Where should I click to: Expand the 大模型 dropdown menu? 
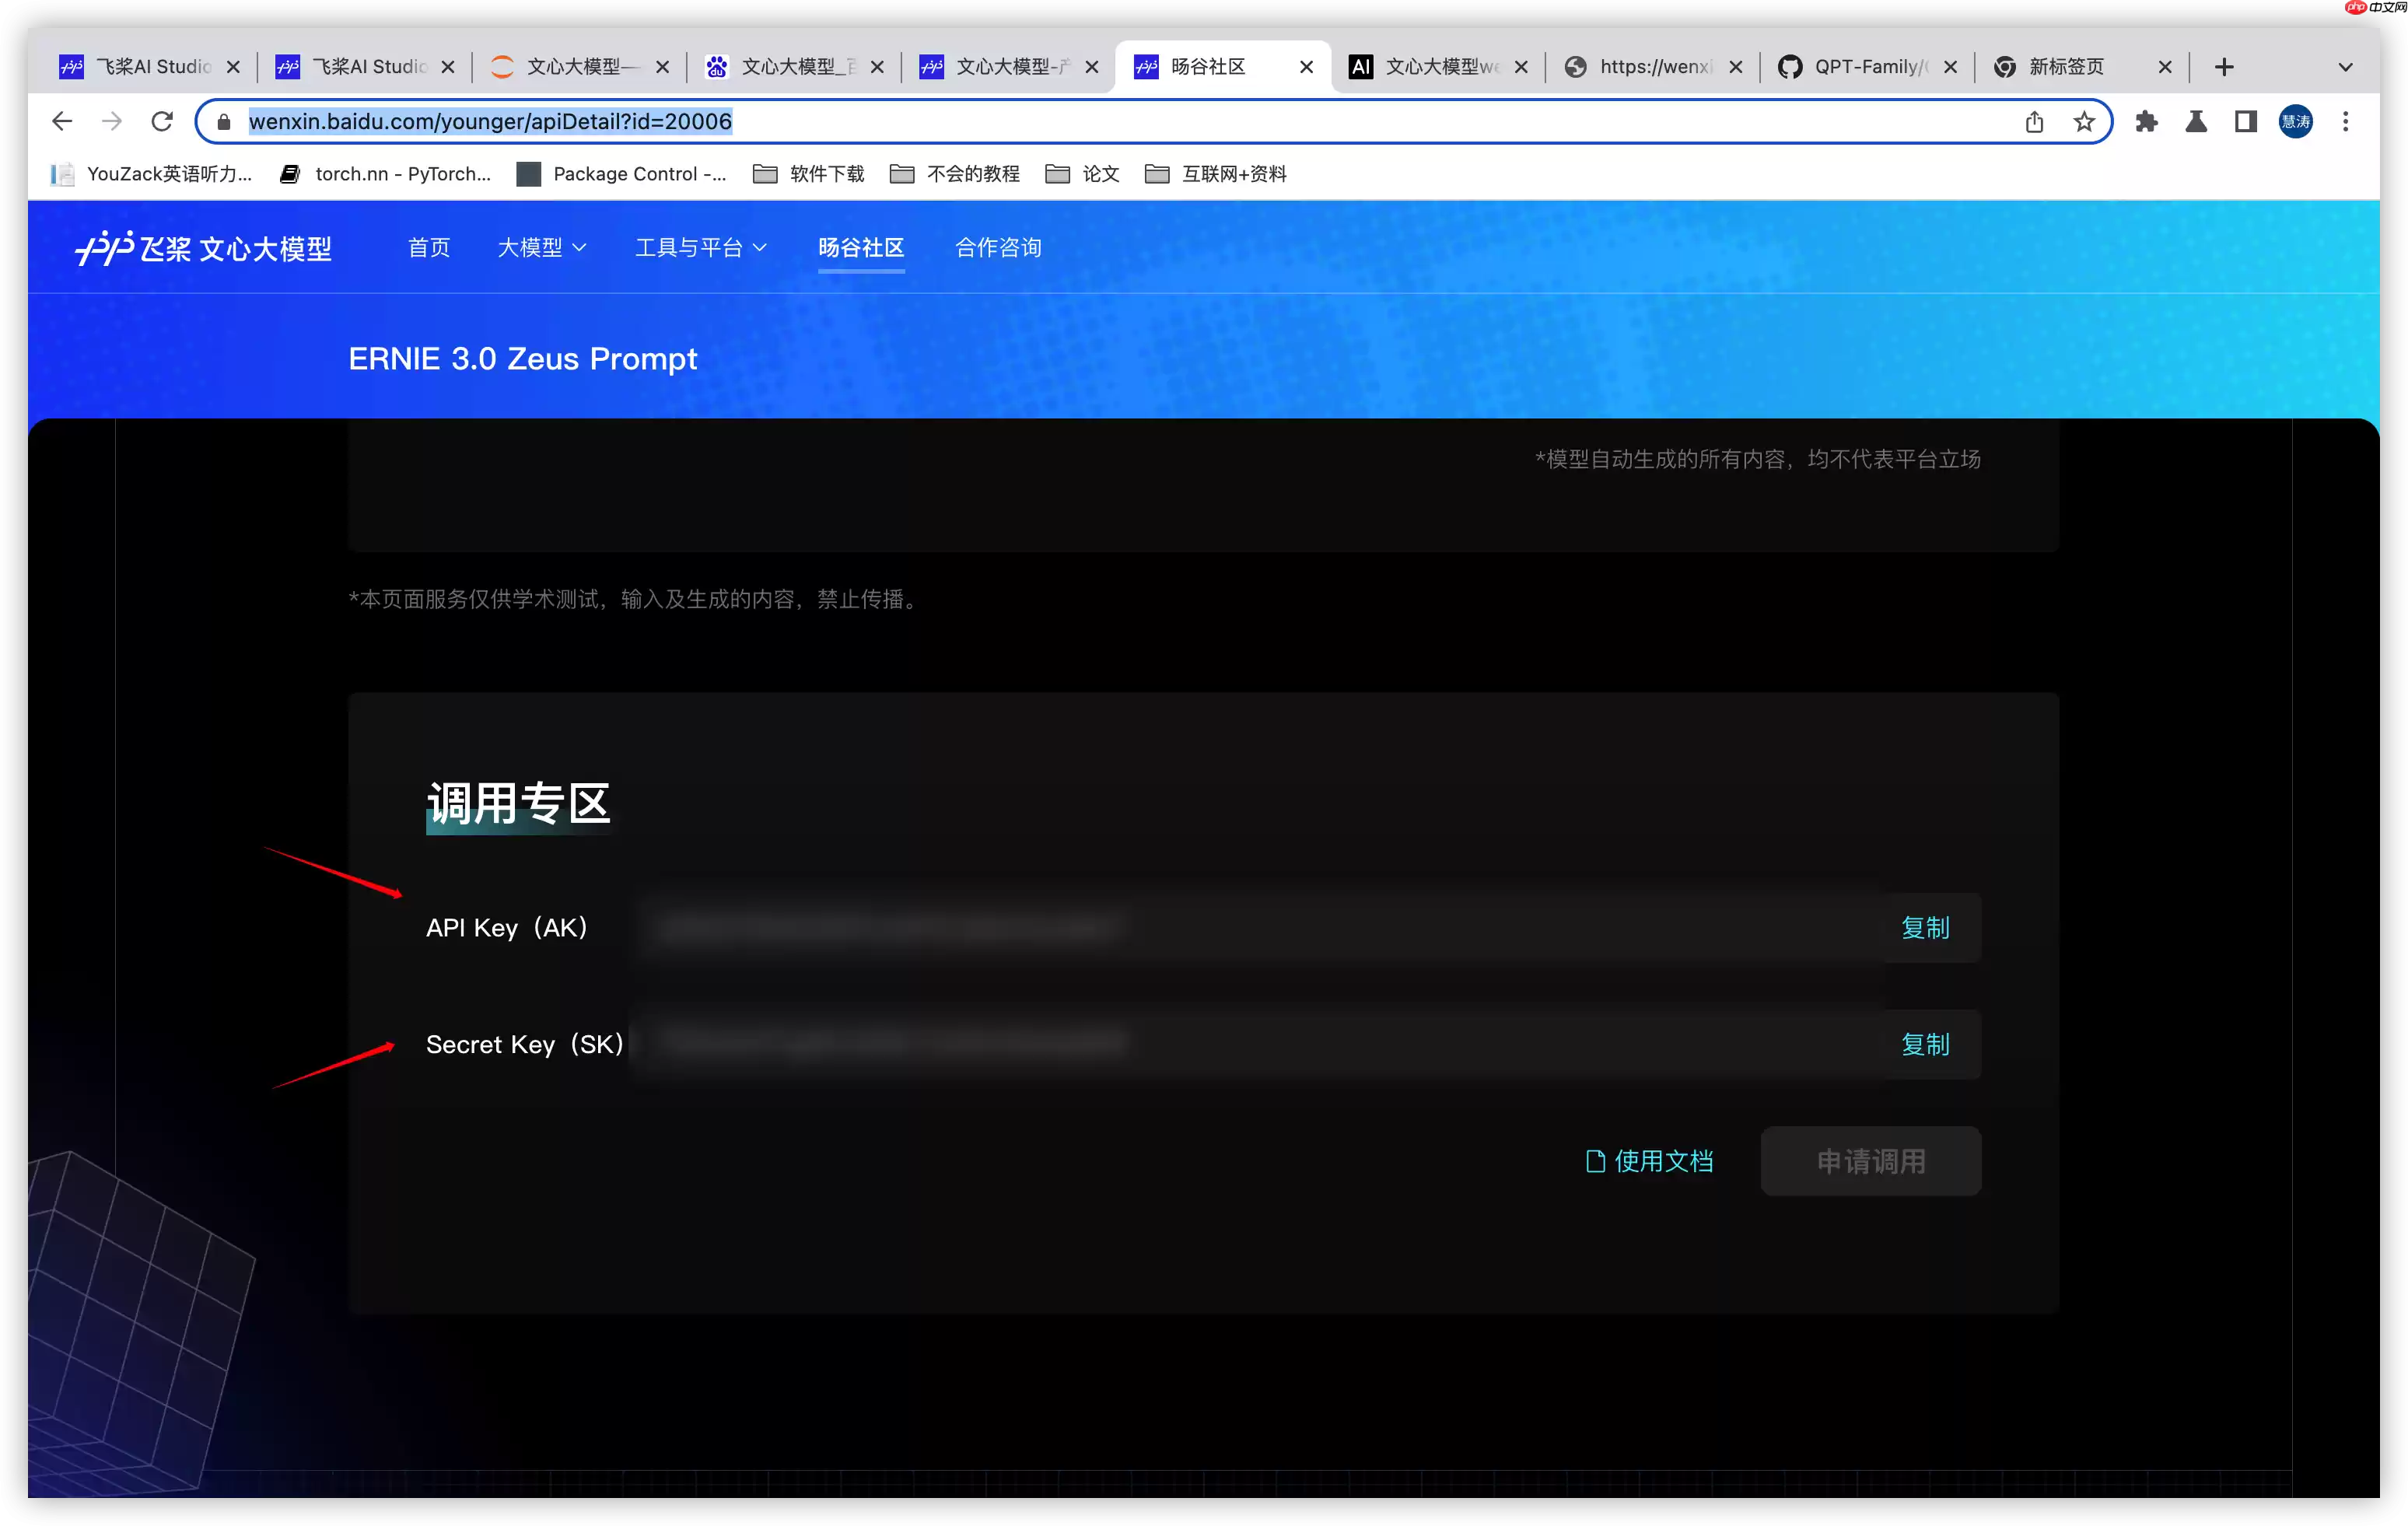pos(541,248)
